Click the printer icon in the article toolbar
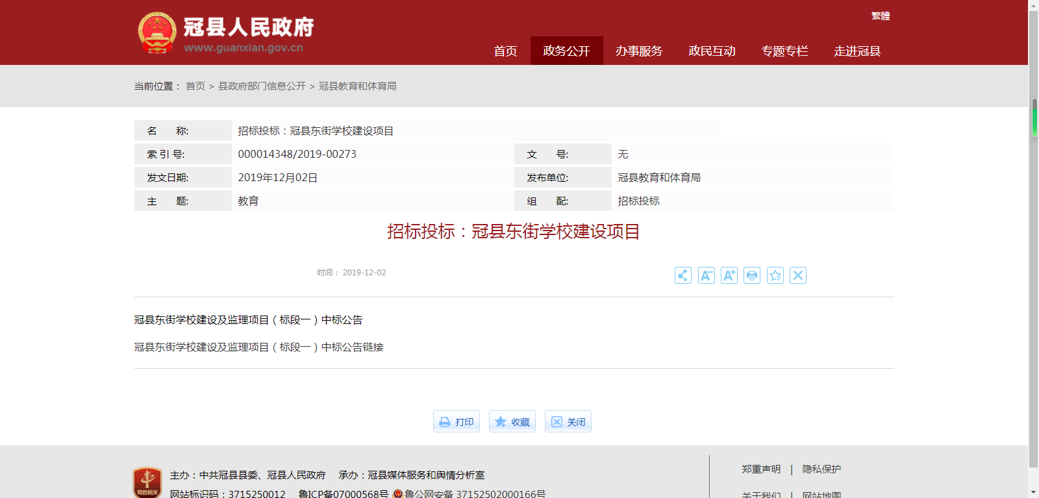Screen dimensions: 1039x498 click(752, 275)
